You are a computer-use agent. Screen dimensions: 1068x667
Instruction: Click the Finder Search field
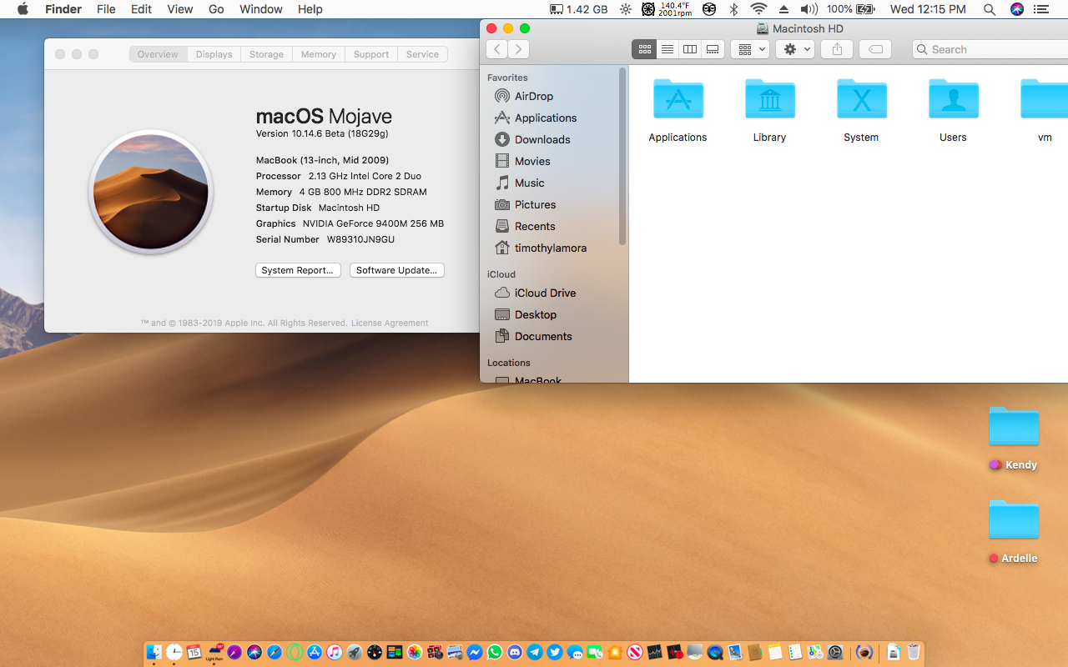click(990, 49)
